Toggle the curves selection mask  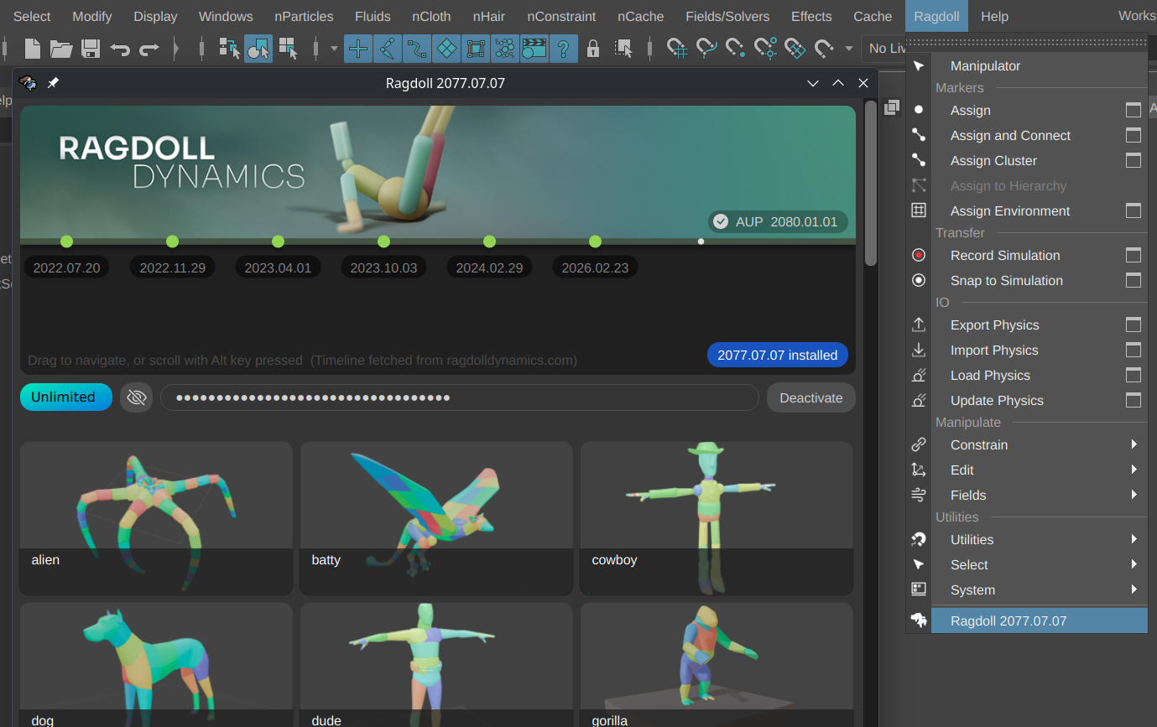[417, 49]
